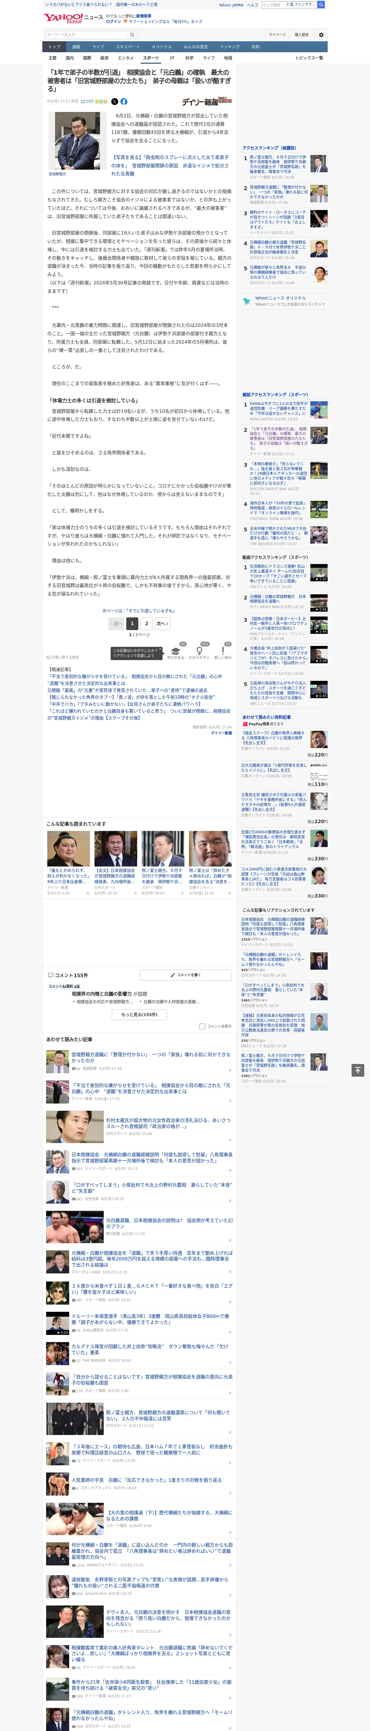Click the blue search magnifier button at top right
The image size is (370, 1731).
click(x=321, y=5)
